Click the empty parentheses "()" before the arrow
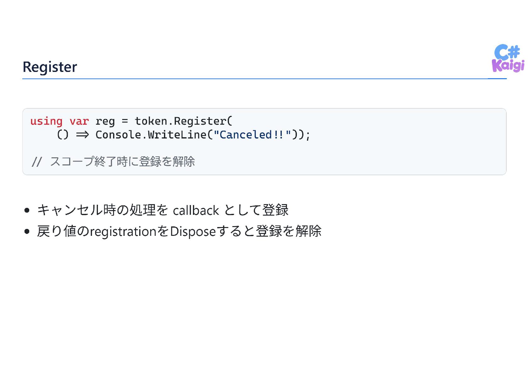529x374 pixels. click(x=63, y=135)
